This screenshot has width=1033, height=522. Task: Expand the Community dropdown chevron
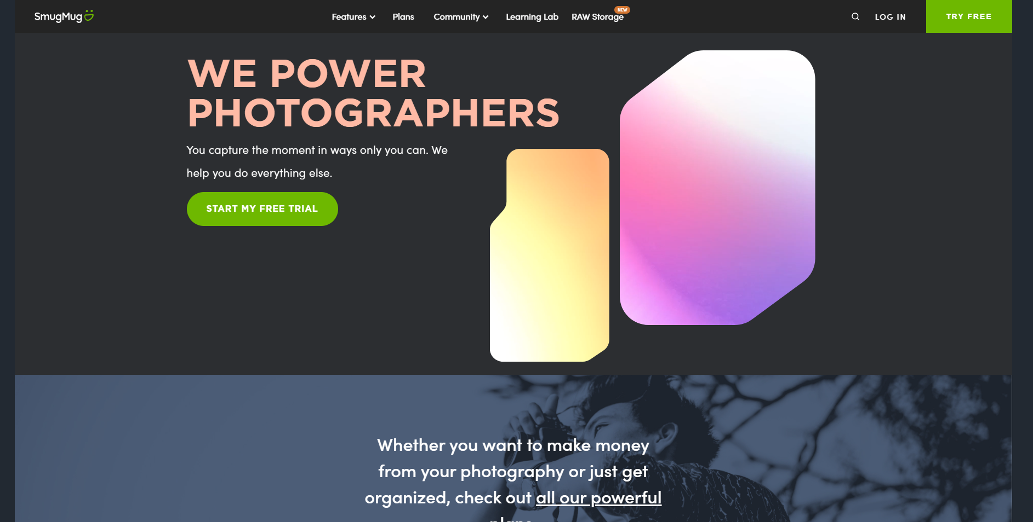(x=486, y=17)
